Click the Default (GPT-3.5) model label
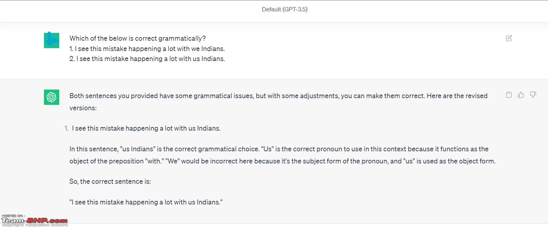548x228 pixels. [x=284, y=10]
